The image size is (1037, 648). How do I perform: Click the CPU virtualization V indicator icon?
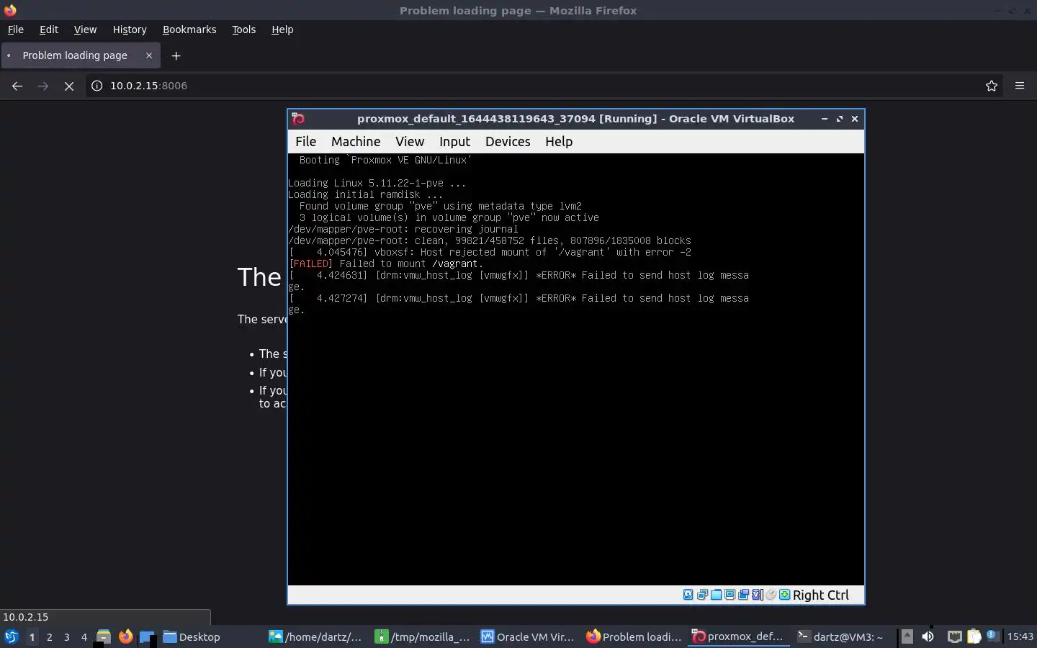[x=756, y=595]
